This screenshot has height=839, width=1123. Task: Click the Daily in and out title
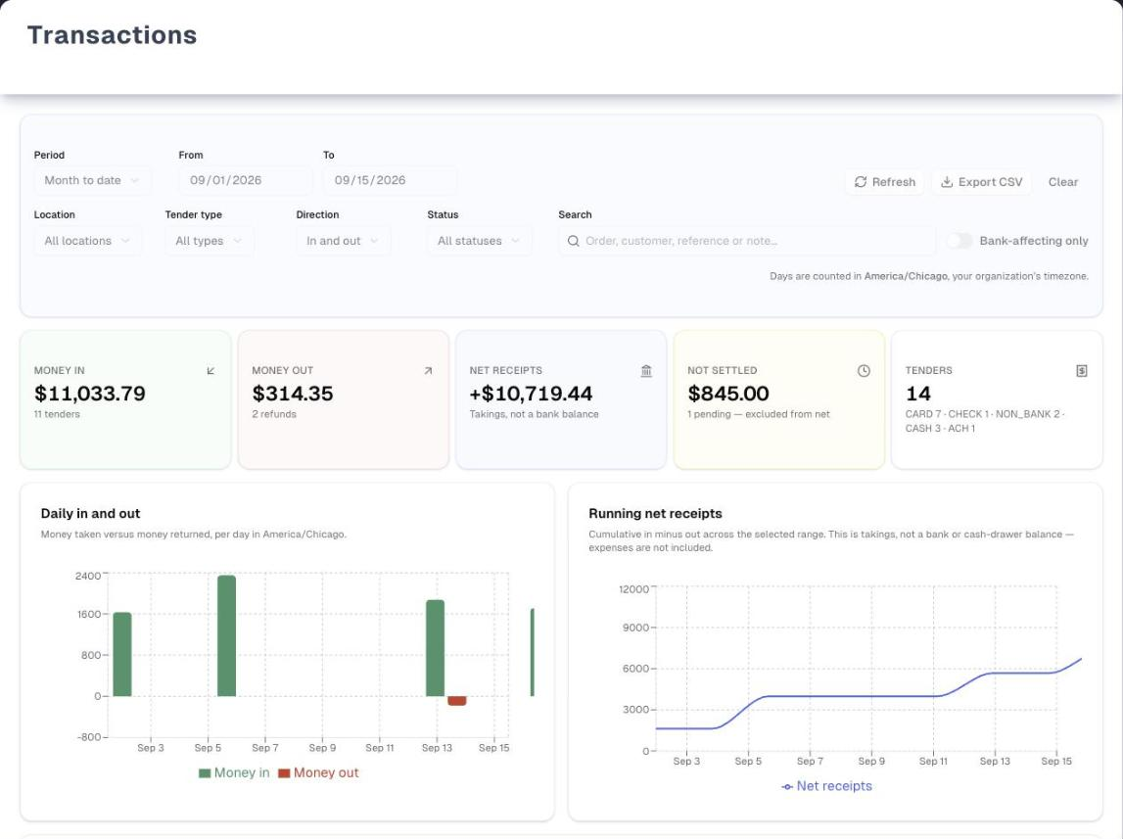click(x=90, y=513)
